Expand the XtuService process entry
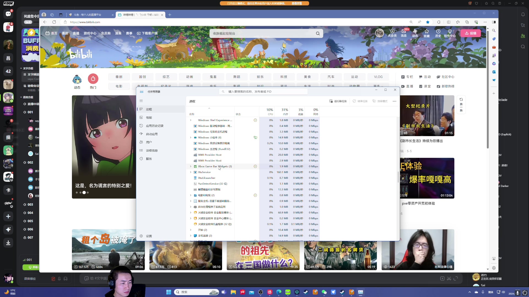This screenshot has height=297, width=529. click(190, 172)
